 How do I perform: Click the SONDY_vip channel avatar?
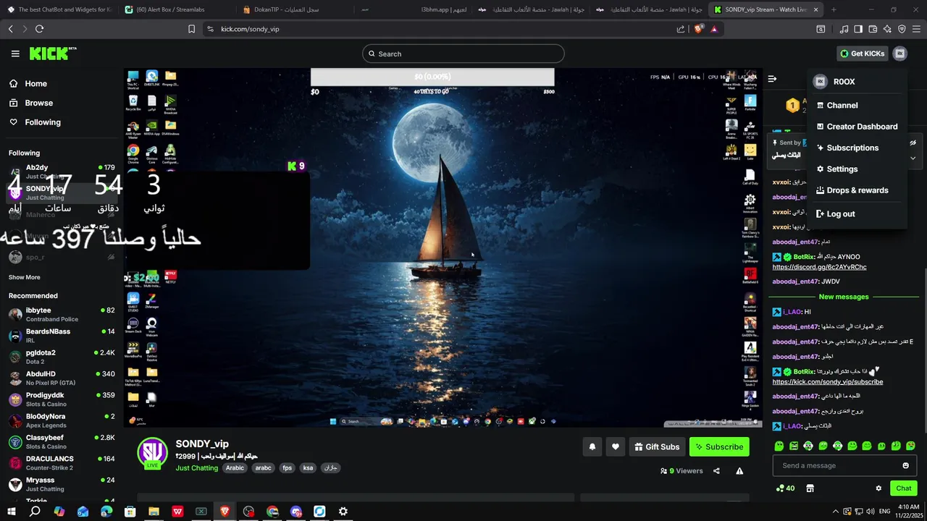tap(152, 452)
